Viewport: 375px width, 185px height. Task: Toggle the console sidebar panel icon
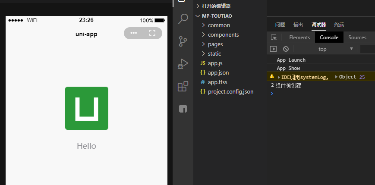273,49
